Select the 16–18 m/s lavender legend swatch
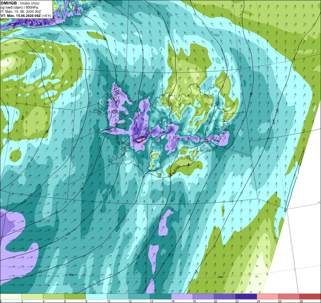The image size is (321, 303). [182, 297]
